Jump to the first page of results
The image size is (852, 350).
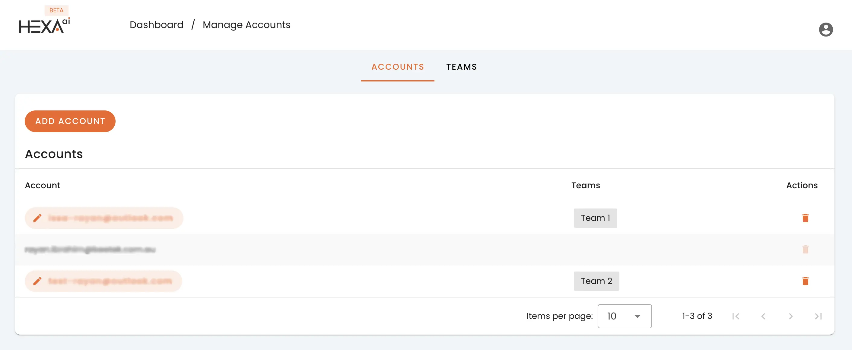pyautogui.click(x=736, y=316)
